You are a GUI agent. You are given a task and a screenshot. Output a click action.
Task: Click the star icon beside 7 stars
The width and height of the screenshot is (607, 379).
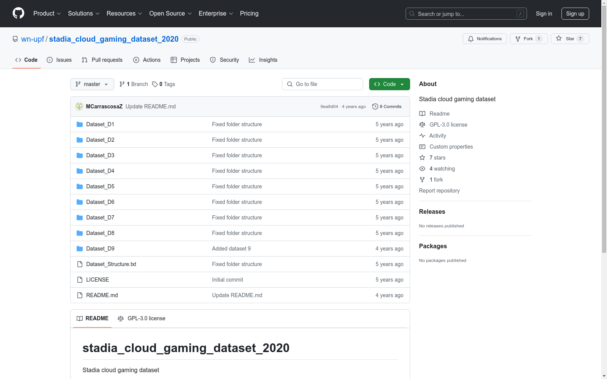pyautogui.click(x=422, y=158)
